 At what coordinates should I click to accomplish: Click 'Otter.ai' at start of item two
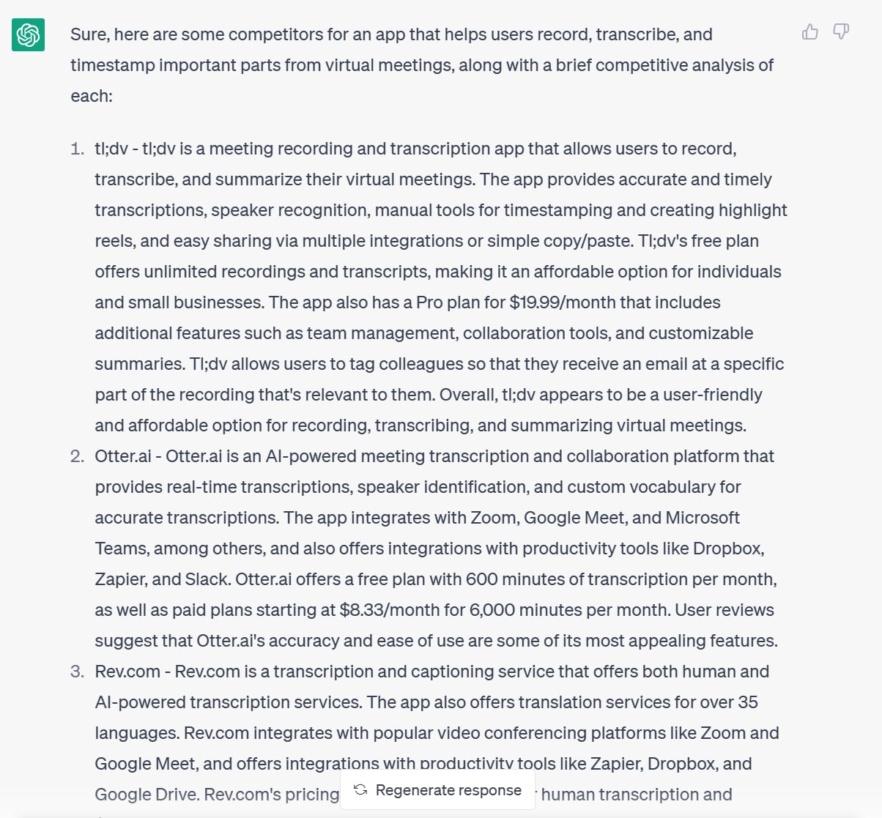[x=123, y=456]
